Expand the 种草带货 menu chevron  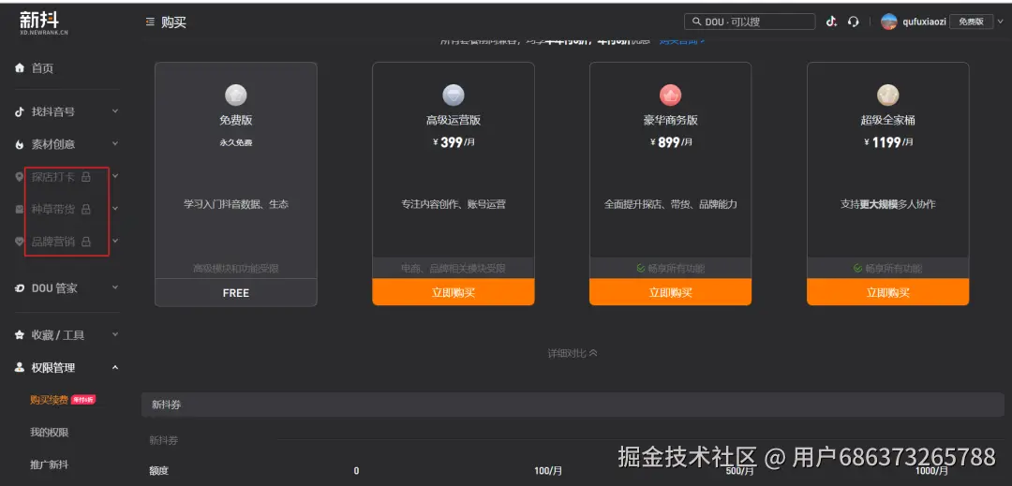115,208
